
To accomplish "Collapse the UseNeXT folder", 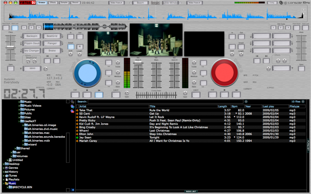I will [x=19, y=121].
